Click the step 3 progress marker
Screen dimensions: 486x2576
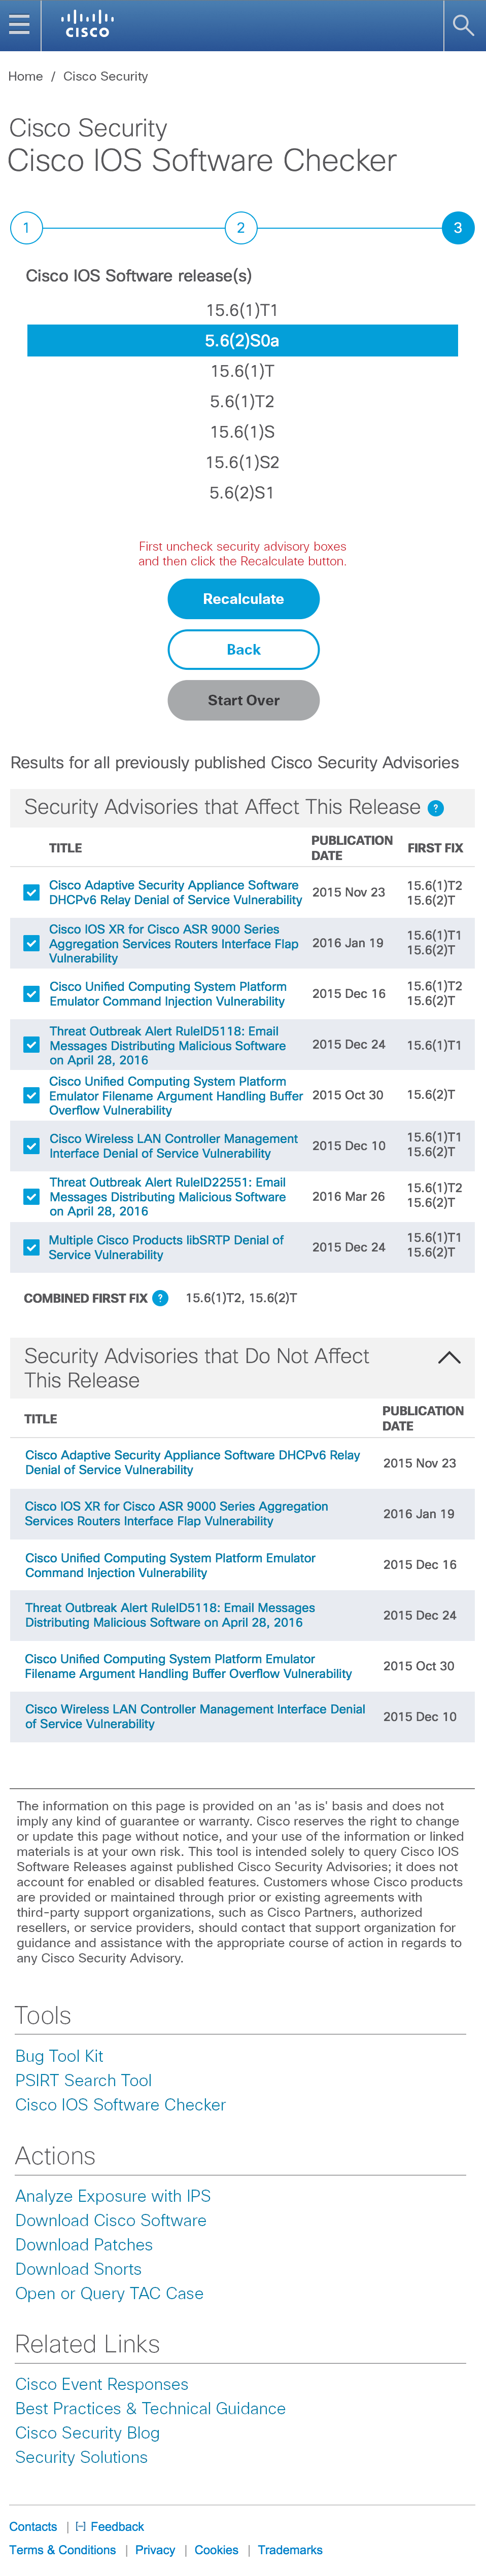[458, 228]
